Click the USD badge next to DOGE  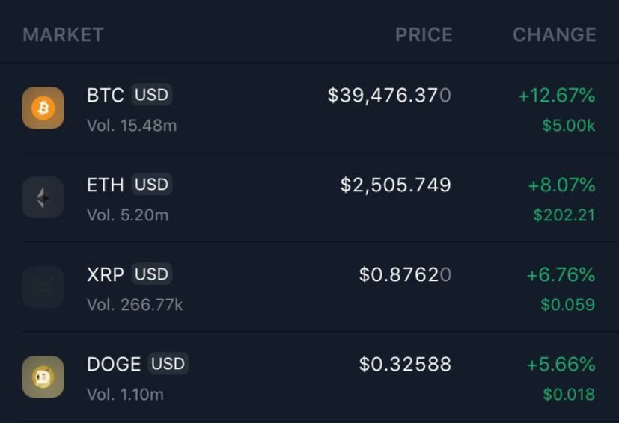coord(168,364)
